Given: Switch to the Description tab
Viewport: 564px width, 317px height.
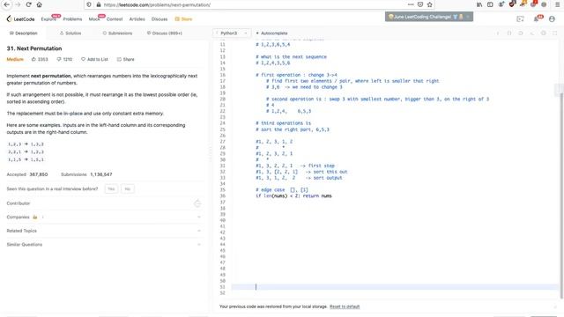Looking at the screenshot, I should pos(23,33).
